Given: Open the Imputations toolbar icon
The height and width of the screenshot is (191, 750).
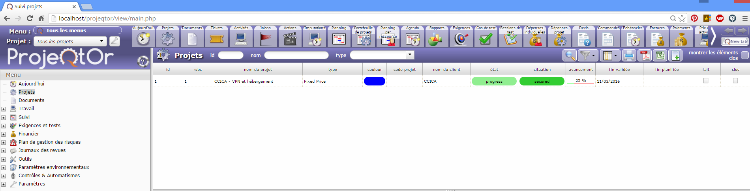Looking at the screenshot, I should (315, 39).
